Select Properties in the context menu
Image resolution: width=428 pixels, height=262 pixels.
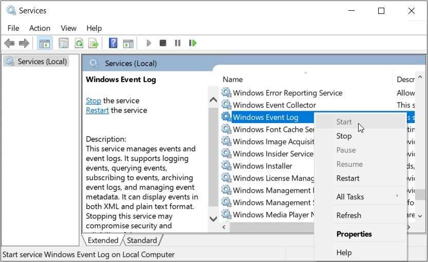click(x=354, y=234)
